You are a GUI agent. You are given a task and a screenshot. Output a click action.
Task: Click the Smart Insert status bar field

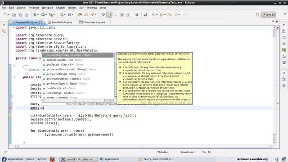188,152
